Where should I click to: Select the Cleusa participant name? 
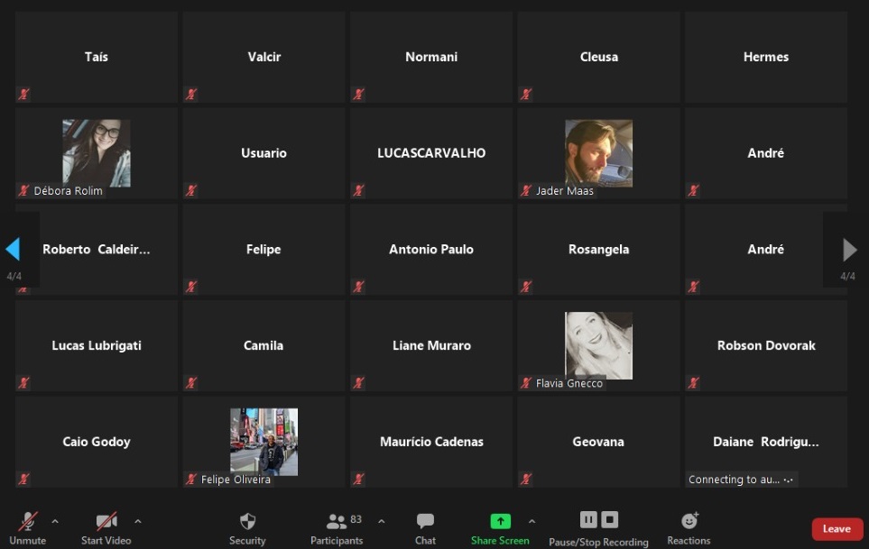click(x=598, y=57)
